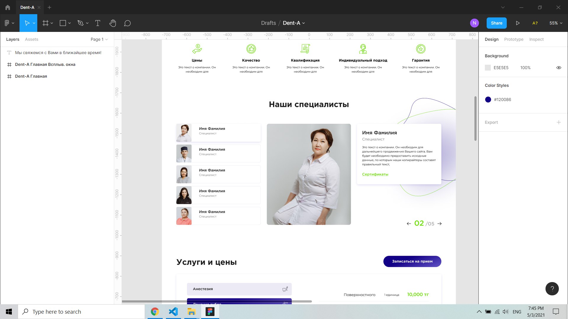Open the help question mark button
Screen dimensions: 568x319
point(552,289)
